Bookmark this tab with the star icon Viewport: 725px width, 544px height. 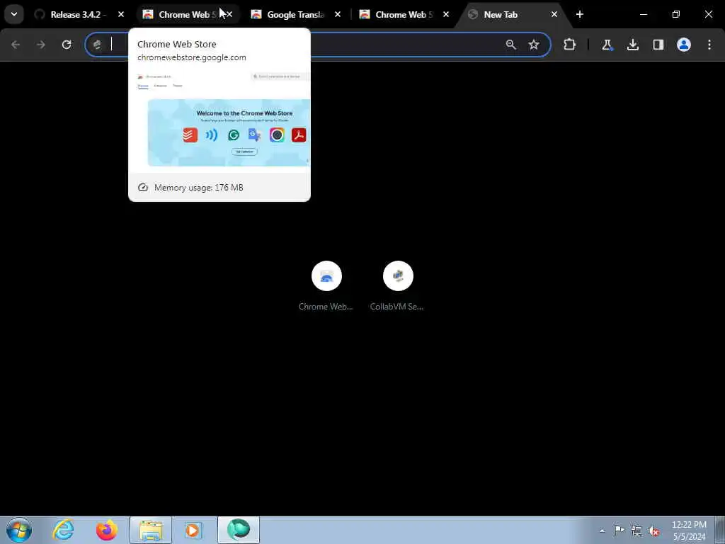534,45
